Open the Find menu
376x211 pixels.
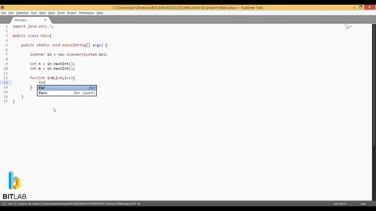tap(33, 13)
